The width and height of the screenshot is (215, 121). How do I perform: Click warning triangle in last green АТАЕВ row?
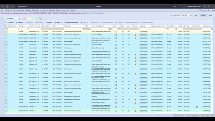coord(135,111)
